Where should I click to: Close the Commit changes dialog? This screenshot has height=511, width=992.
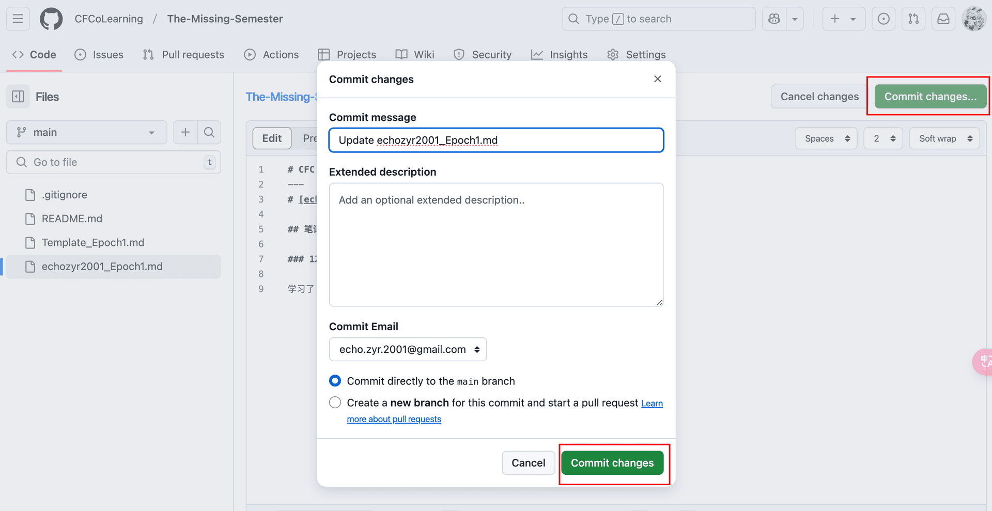coord(657,79)
